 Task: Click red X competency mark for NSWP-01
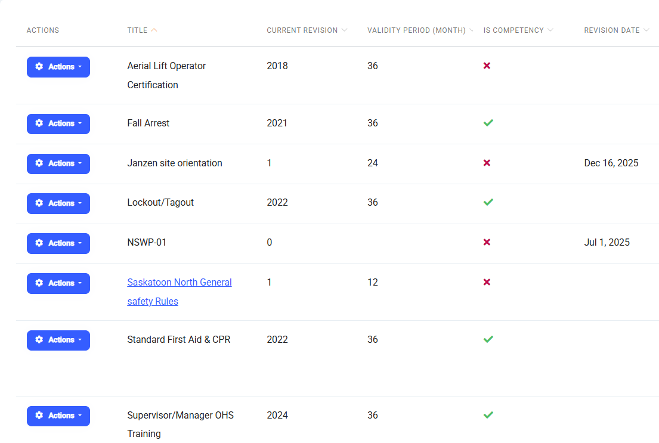click(487, 242)
